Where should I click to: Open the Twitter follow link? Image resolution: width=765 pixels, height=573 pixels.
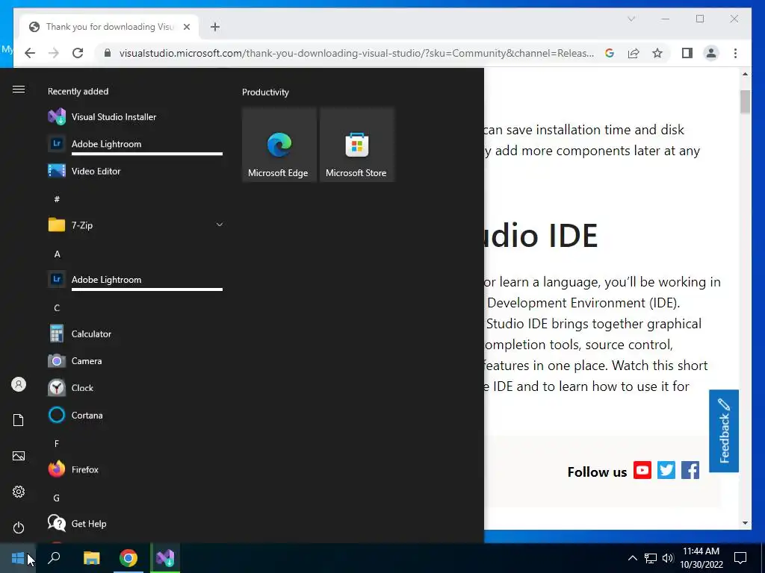[x=666, y=470]
